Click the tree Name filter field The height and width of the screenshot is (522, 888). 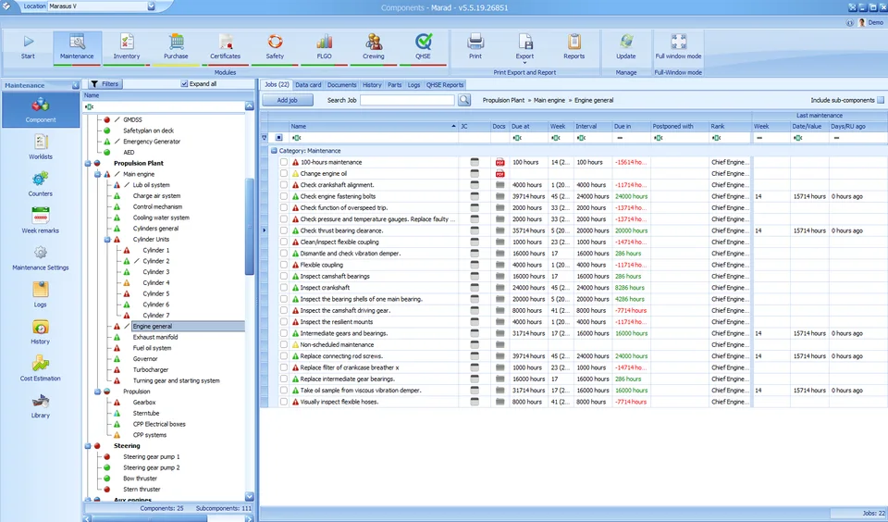(165, 106)
